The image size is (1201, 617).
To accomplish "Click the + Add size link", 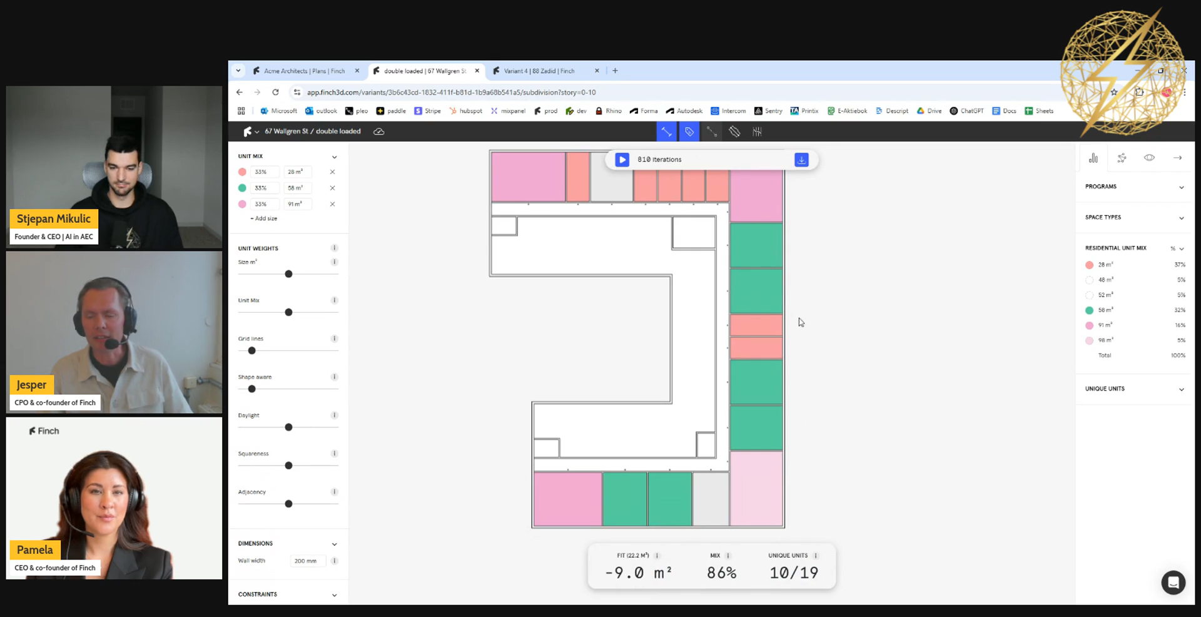I will click(264, 218).
